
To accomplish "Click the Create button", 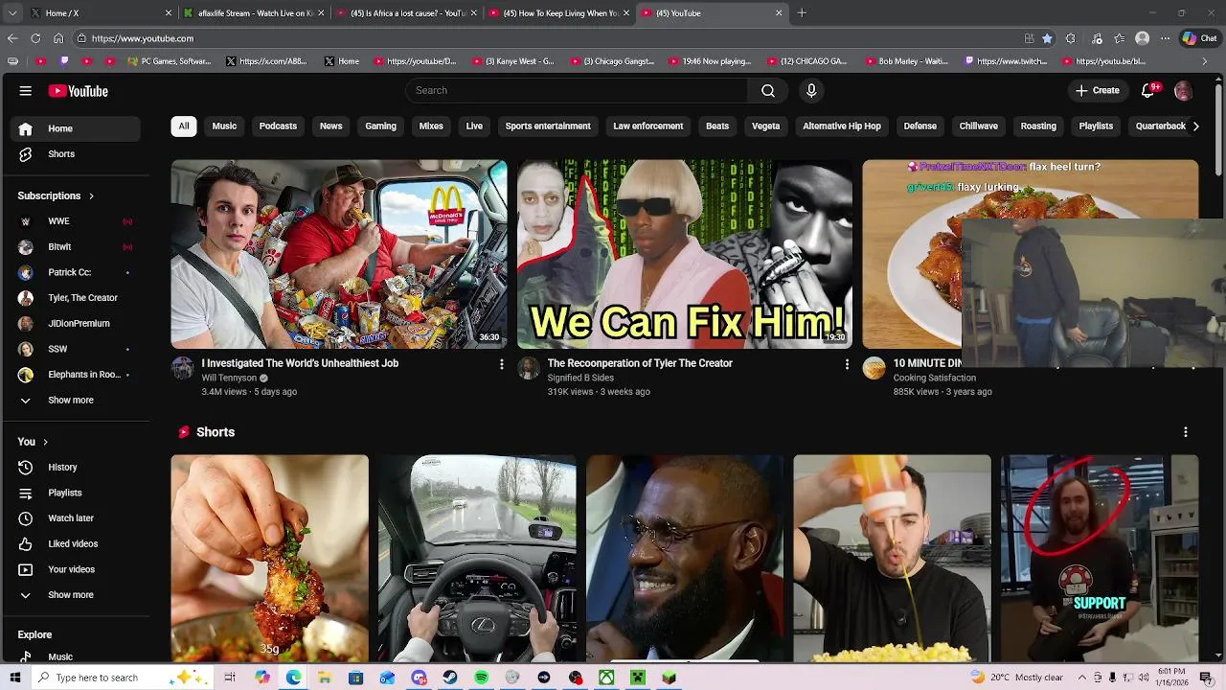I will (1097, 90).
